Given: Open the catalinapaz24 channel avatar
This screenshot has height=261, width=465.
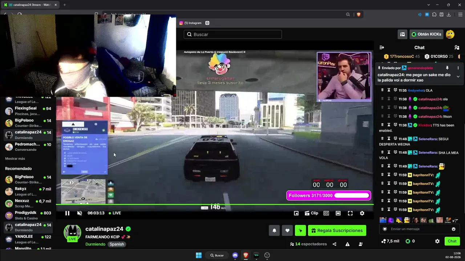Looking at the screenshot, I should (72, 233).
